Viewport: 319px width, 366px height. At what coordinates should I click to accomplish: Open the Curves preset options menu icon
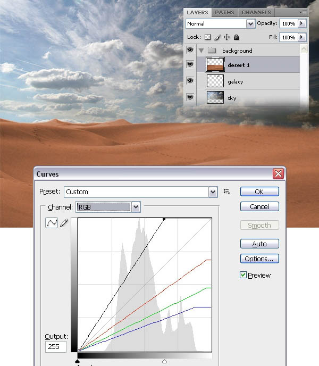(x=227, y=192)
